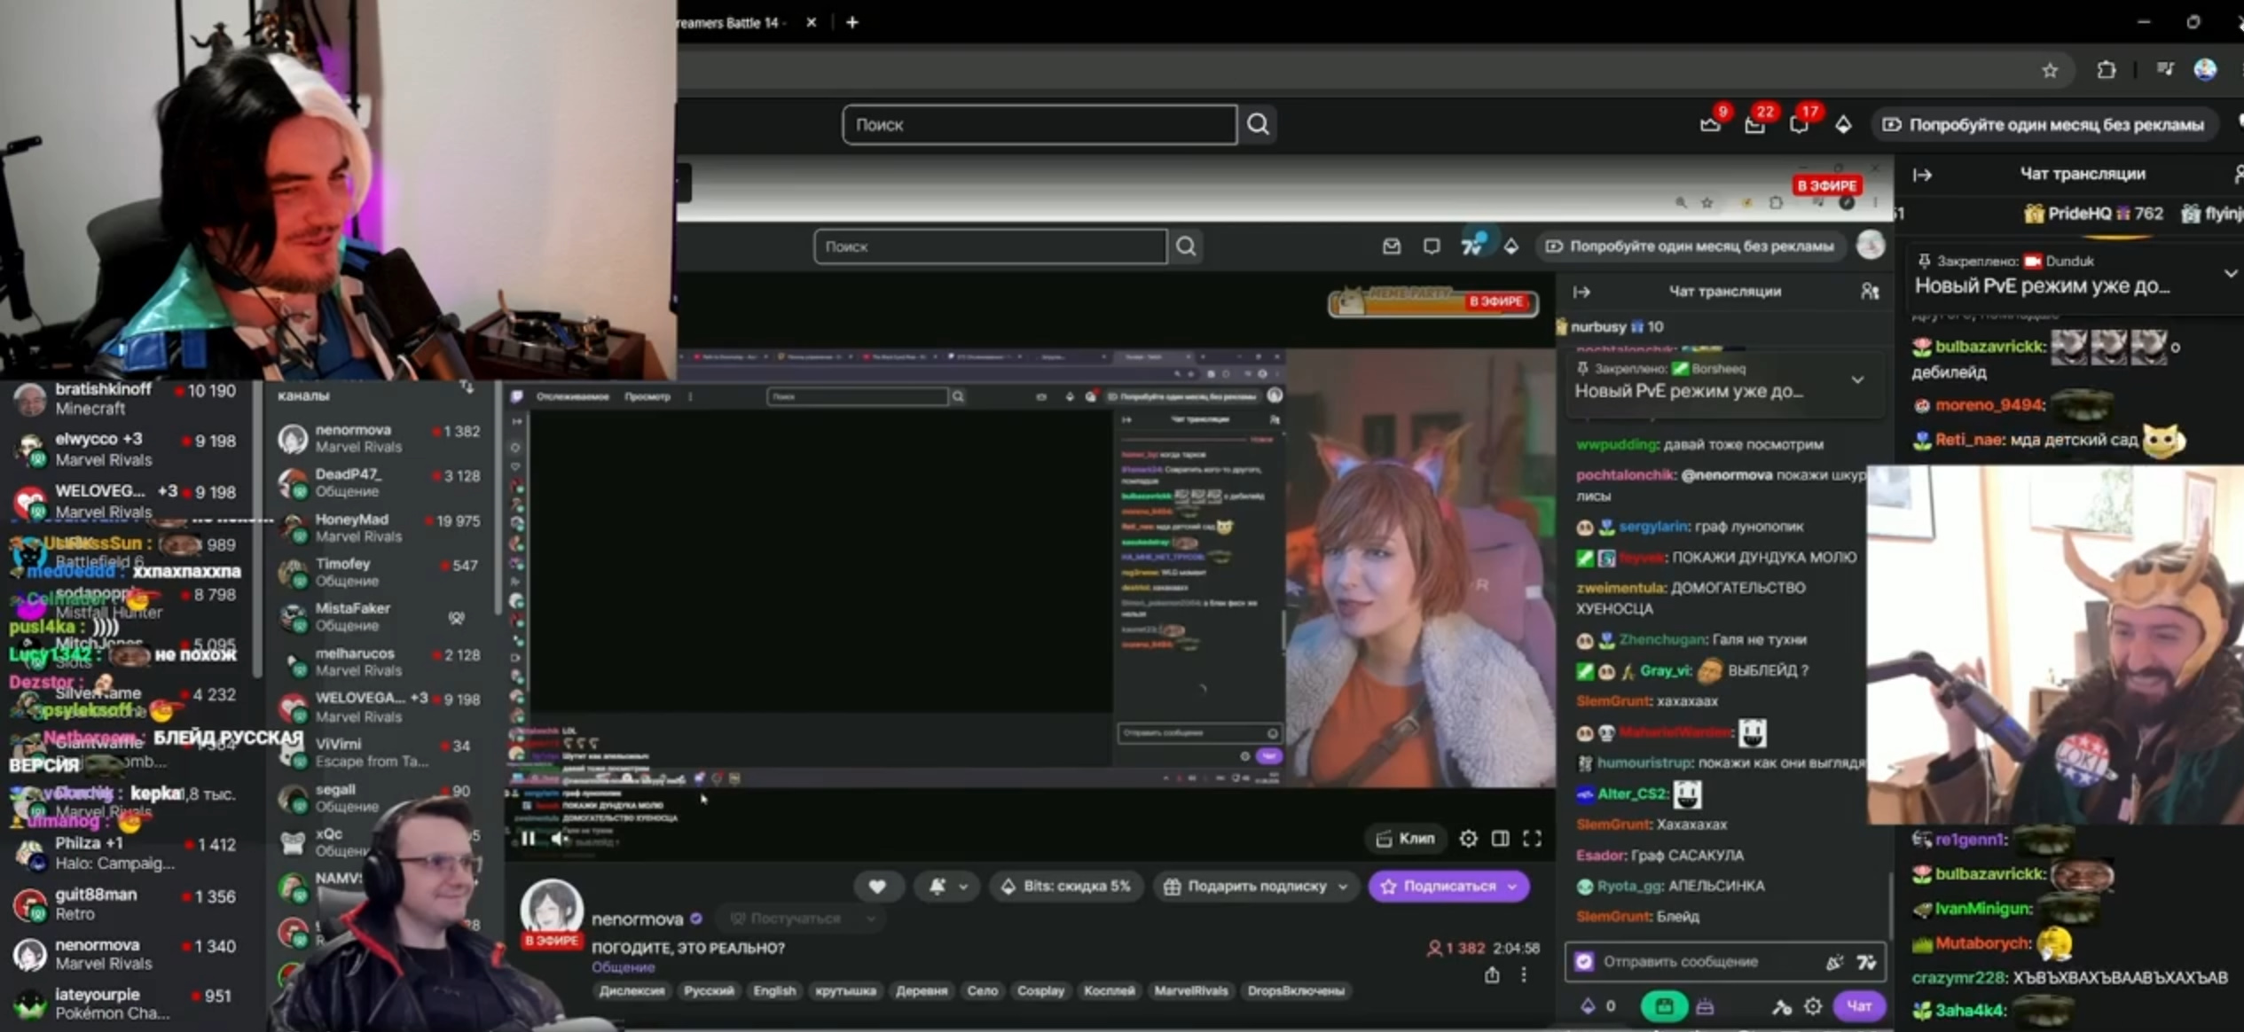This screenshot has height=1032, width=2244.
Task: Select the Дислексия stream tag
Action: point(632,991)
